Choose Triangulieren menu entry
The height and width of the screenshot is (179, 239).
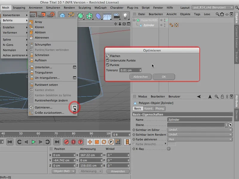[x=53, y=72]
